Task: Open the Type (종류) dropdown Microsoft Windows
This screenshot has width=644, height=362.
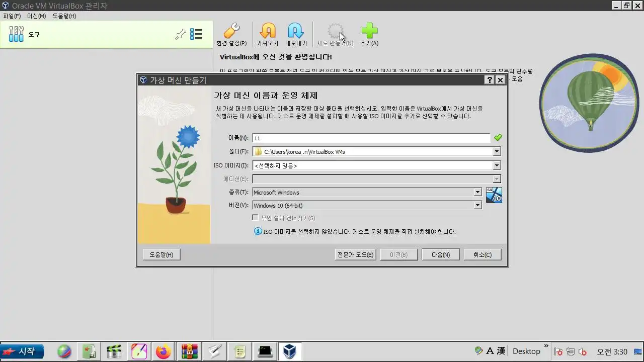Action: coord(367,192)
